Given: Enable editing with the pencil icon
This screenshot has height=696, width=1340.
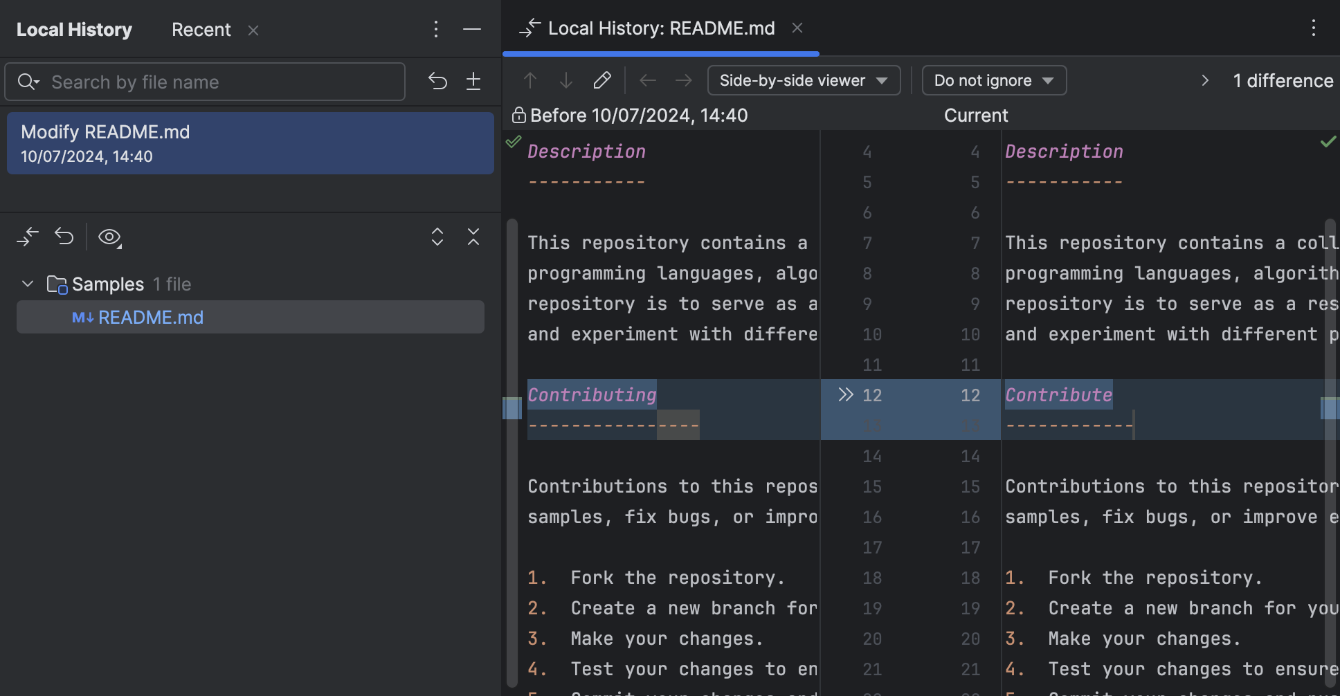Looking at the screenshot, I should tap(601, 80).
